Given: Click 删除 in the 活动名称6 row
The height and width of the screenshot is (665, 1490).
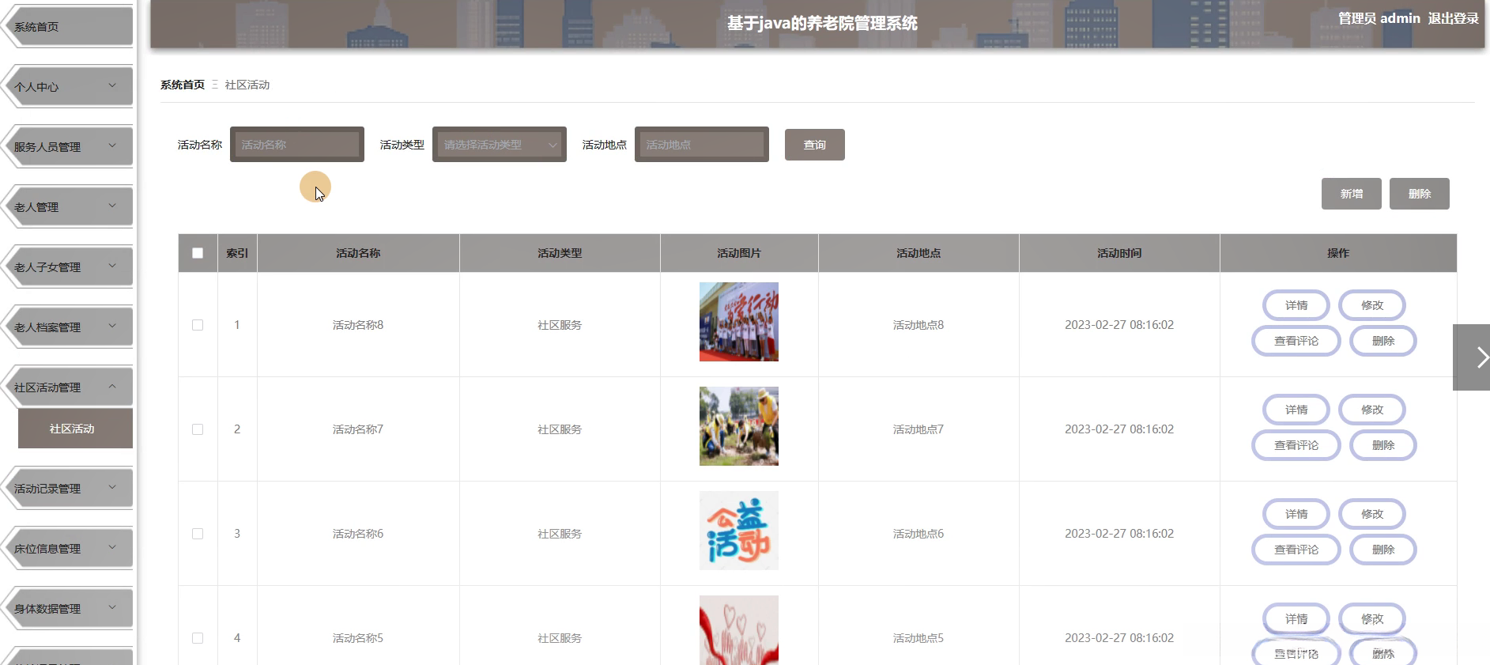Looking at the screenshot, I should [x=1383, y=550].
